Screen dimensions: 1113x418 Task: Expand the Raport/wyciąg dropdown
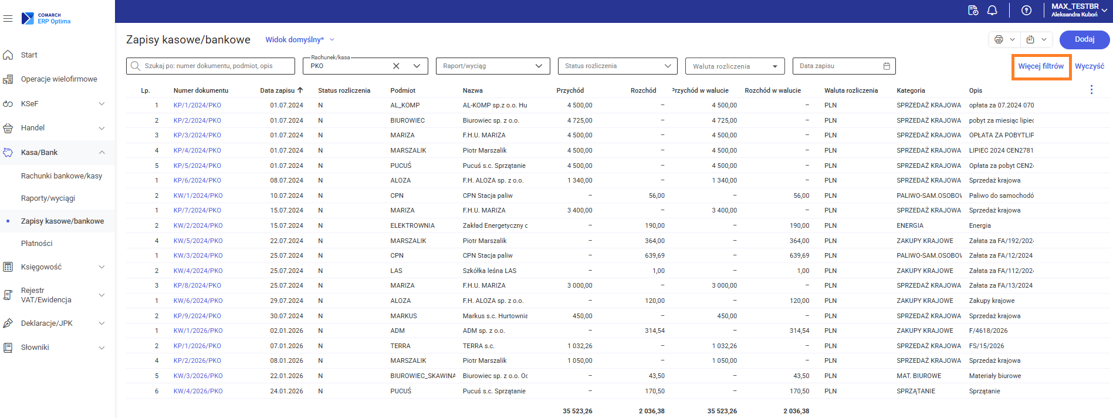point(539,66)
